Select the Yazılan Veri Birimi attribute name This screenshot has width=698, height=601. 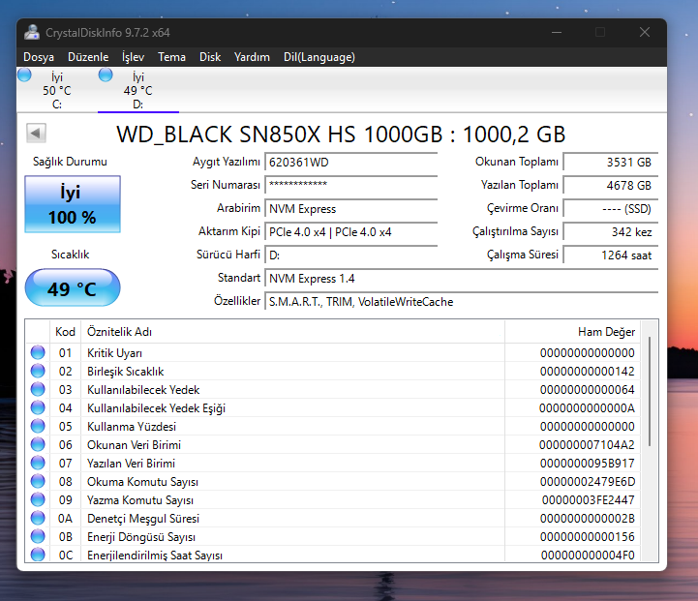coord(131,464)
